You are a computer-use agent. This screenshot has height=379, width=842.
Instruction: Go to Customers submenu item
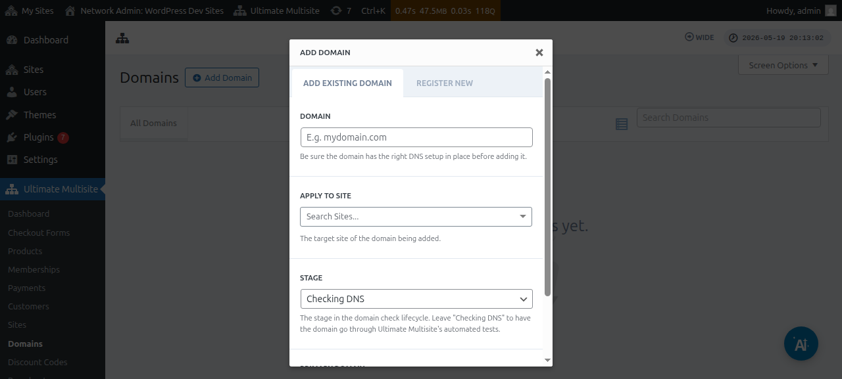(28, 306)
